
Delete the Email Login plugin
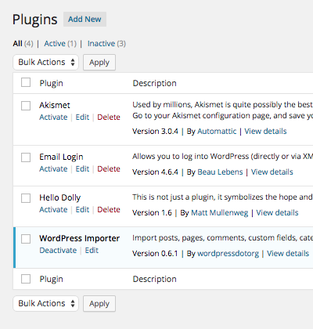pyautogui.click(x=109, y=169)
